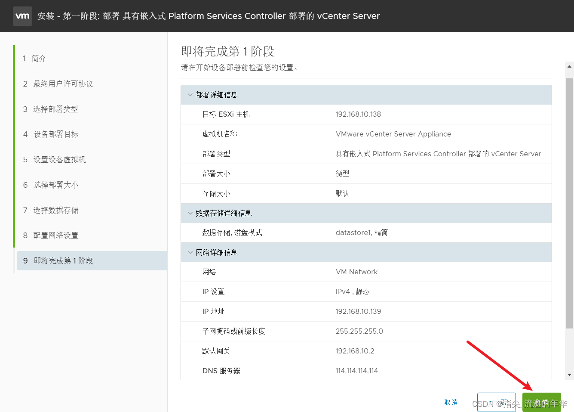Go to step 6 选择部署大小

[50, 185]
